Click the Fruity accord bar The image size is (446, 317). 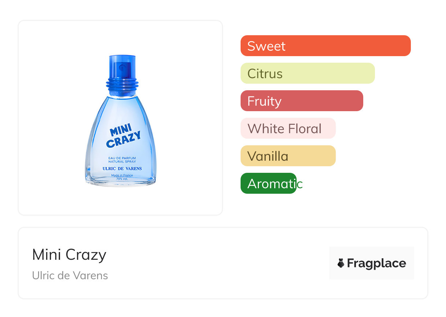pyautogui.click(x=301, y=101)
